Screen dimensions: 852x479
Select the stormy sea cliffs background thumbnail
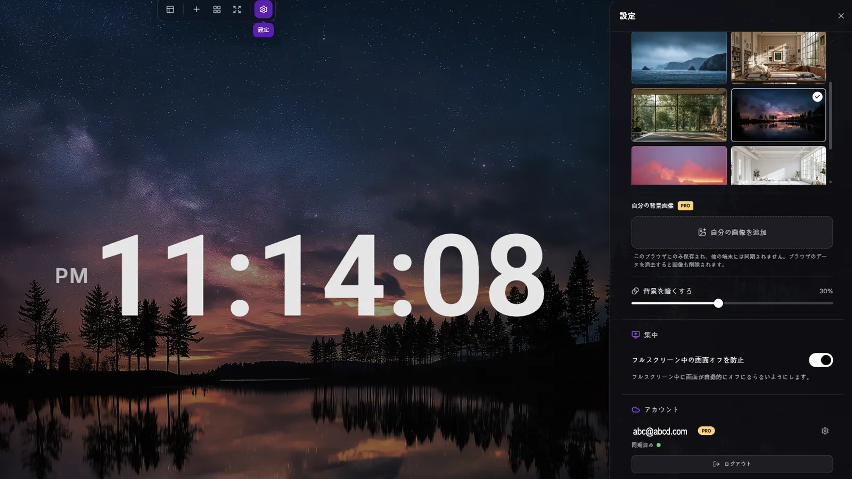(679, 57)
